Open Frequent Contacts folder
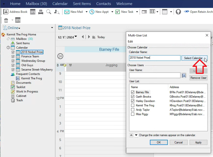This screenshot has height=157, width=213. pyautogui.click(x=28, y=74)
